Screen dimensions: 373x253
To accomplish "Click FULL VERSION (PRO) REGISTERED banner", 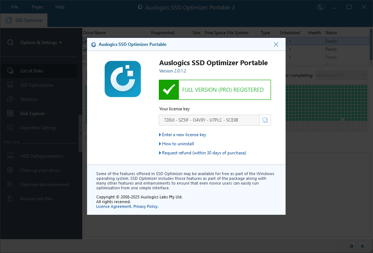I will [215, 90].
